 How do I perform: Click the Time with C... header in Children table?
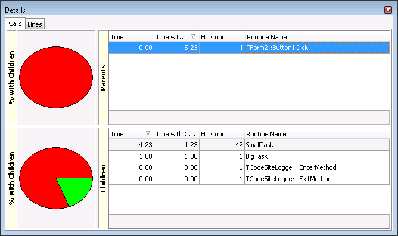pos(177,134)
